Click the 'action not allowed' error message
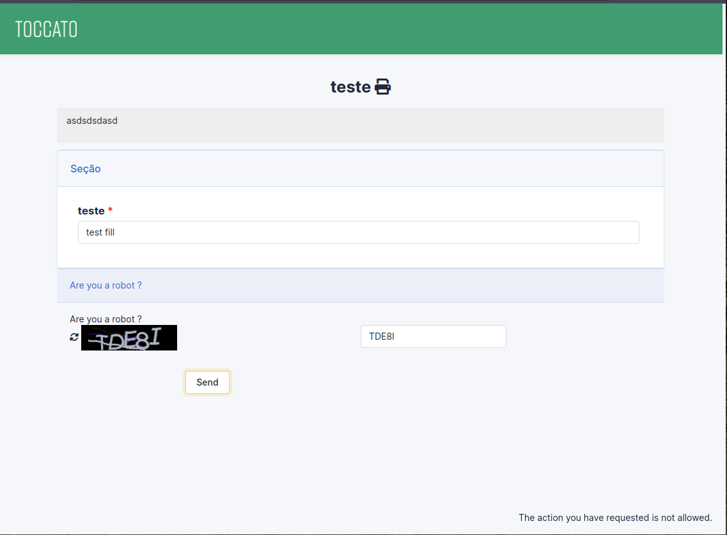Screen dimensions: 727x535 (x=614, y=518)
